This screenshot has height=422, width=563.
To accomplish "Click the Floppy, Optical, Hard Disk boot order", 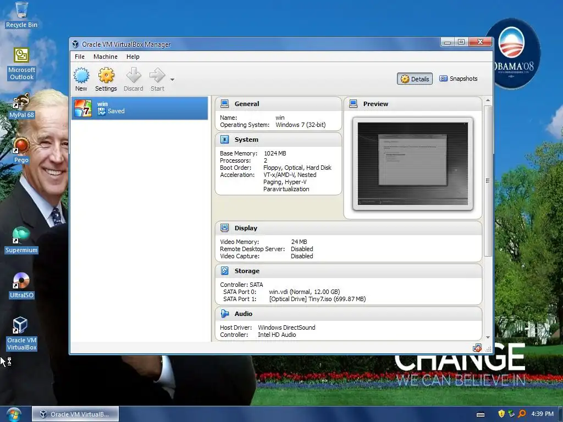I will pos(297,168).
